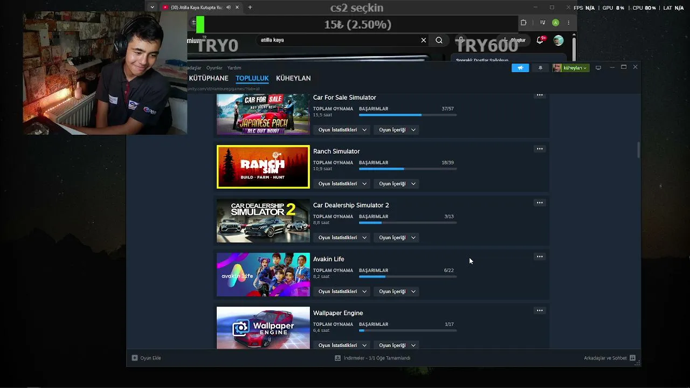Screen dimensions: 690x388
Task: Open the Car Dealership Simulator 2 thumbnail
Action: coord(263,221)
